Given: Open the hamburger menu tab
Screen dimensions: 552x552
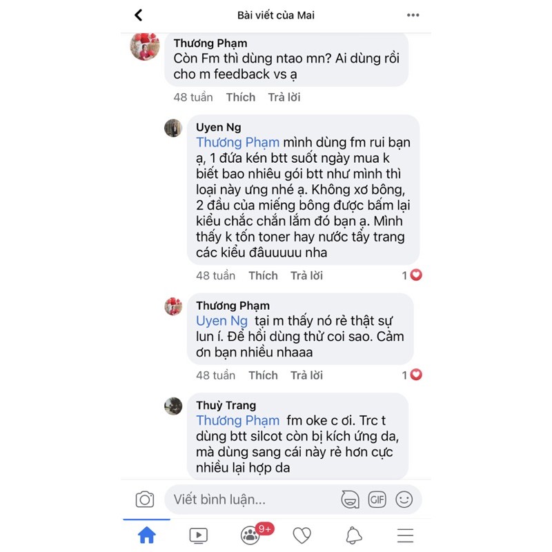Looking at the screenshot, I should (405, 535).
